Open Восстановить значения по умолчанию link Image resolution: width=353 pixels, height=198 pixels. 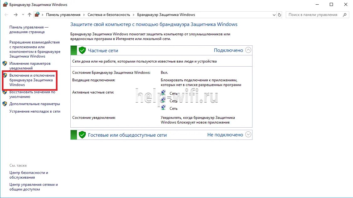click(x=32, y=94)
